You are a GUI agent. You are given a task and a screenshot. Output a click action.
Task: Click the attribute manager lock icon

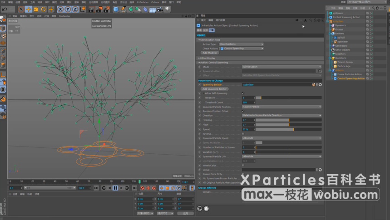pos(315,20)
